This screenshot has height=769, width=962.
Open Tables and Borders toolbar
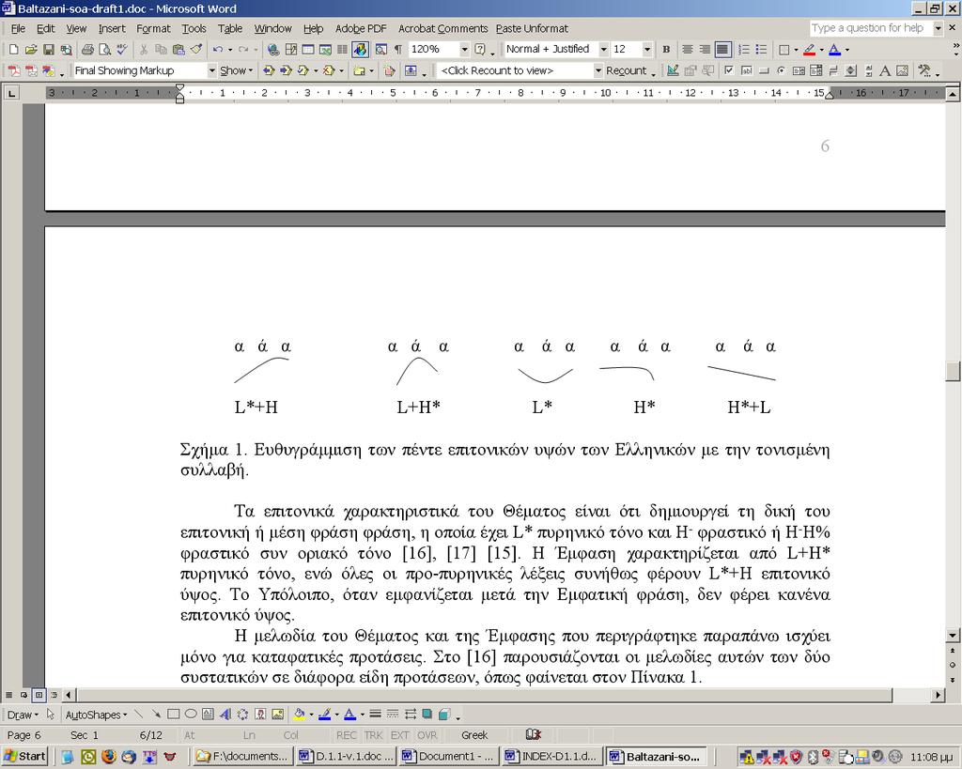point(291,50)
